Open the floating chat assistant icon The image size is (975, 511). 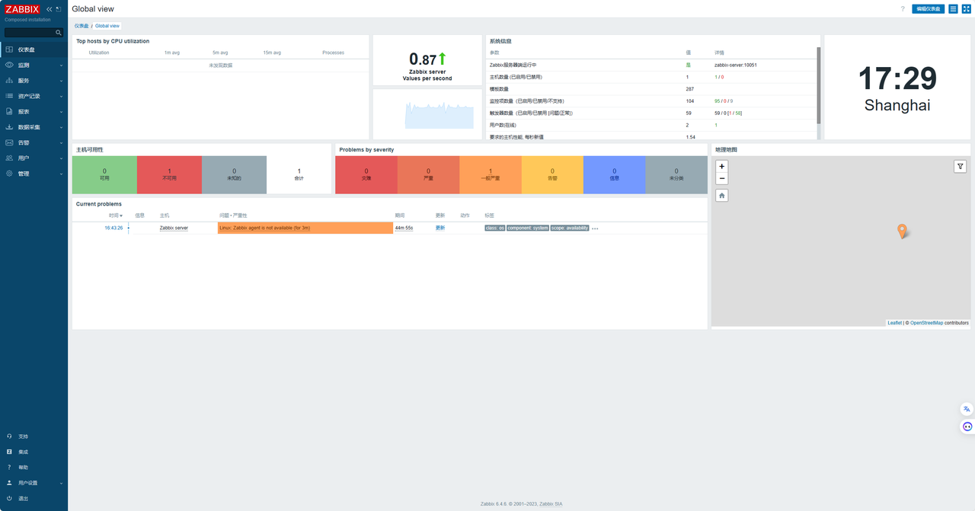click(x=967, y=426)
